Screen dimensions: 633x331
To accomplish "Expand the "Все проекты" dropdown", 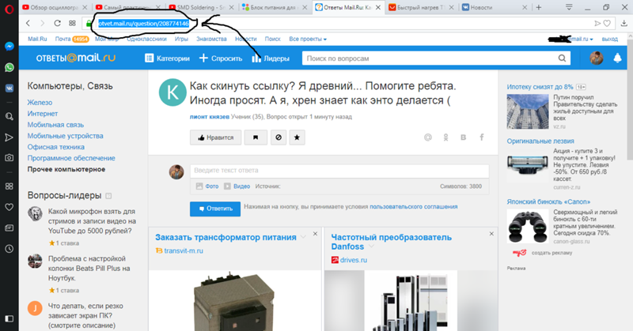I will (x=309, y=38).
